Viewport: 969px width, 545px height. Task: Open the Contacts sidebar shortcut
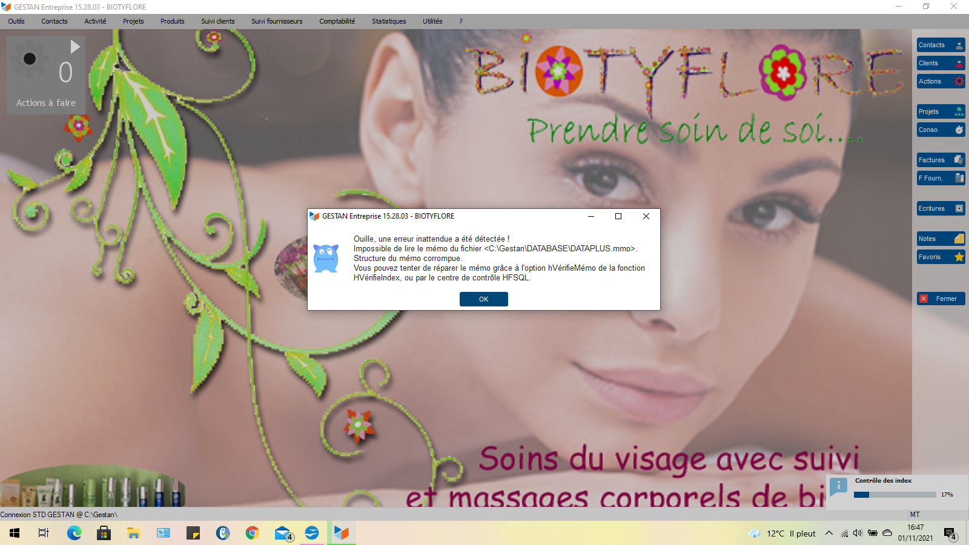pos(941,45)
